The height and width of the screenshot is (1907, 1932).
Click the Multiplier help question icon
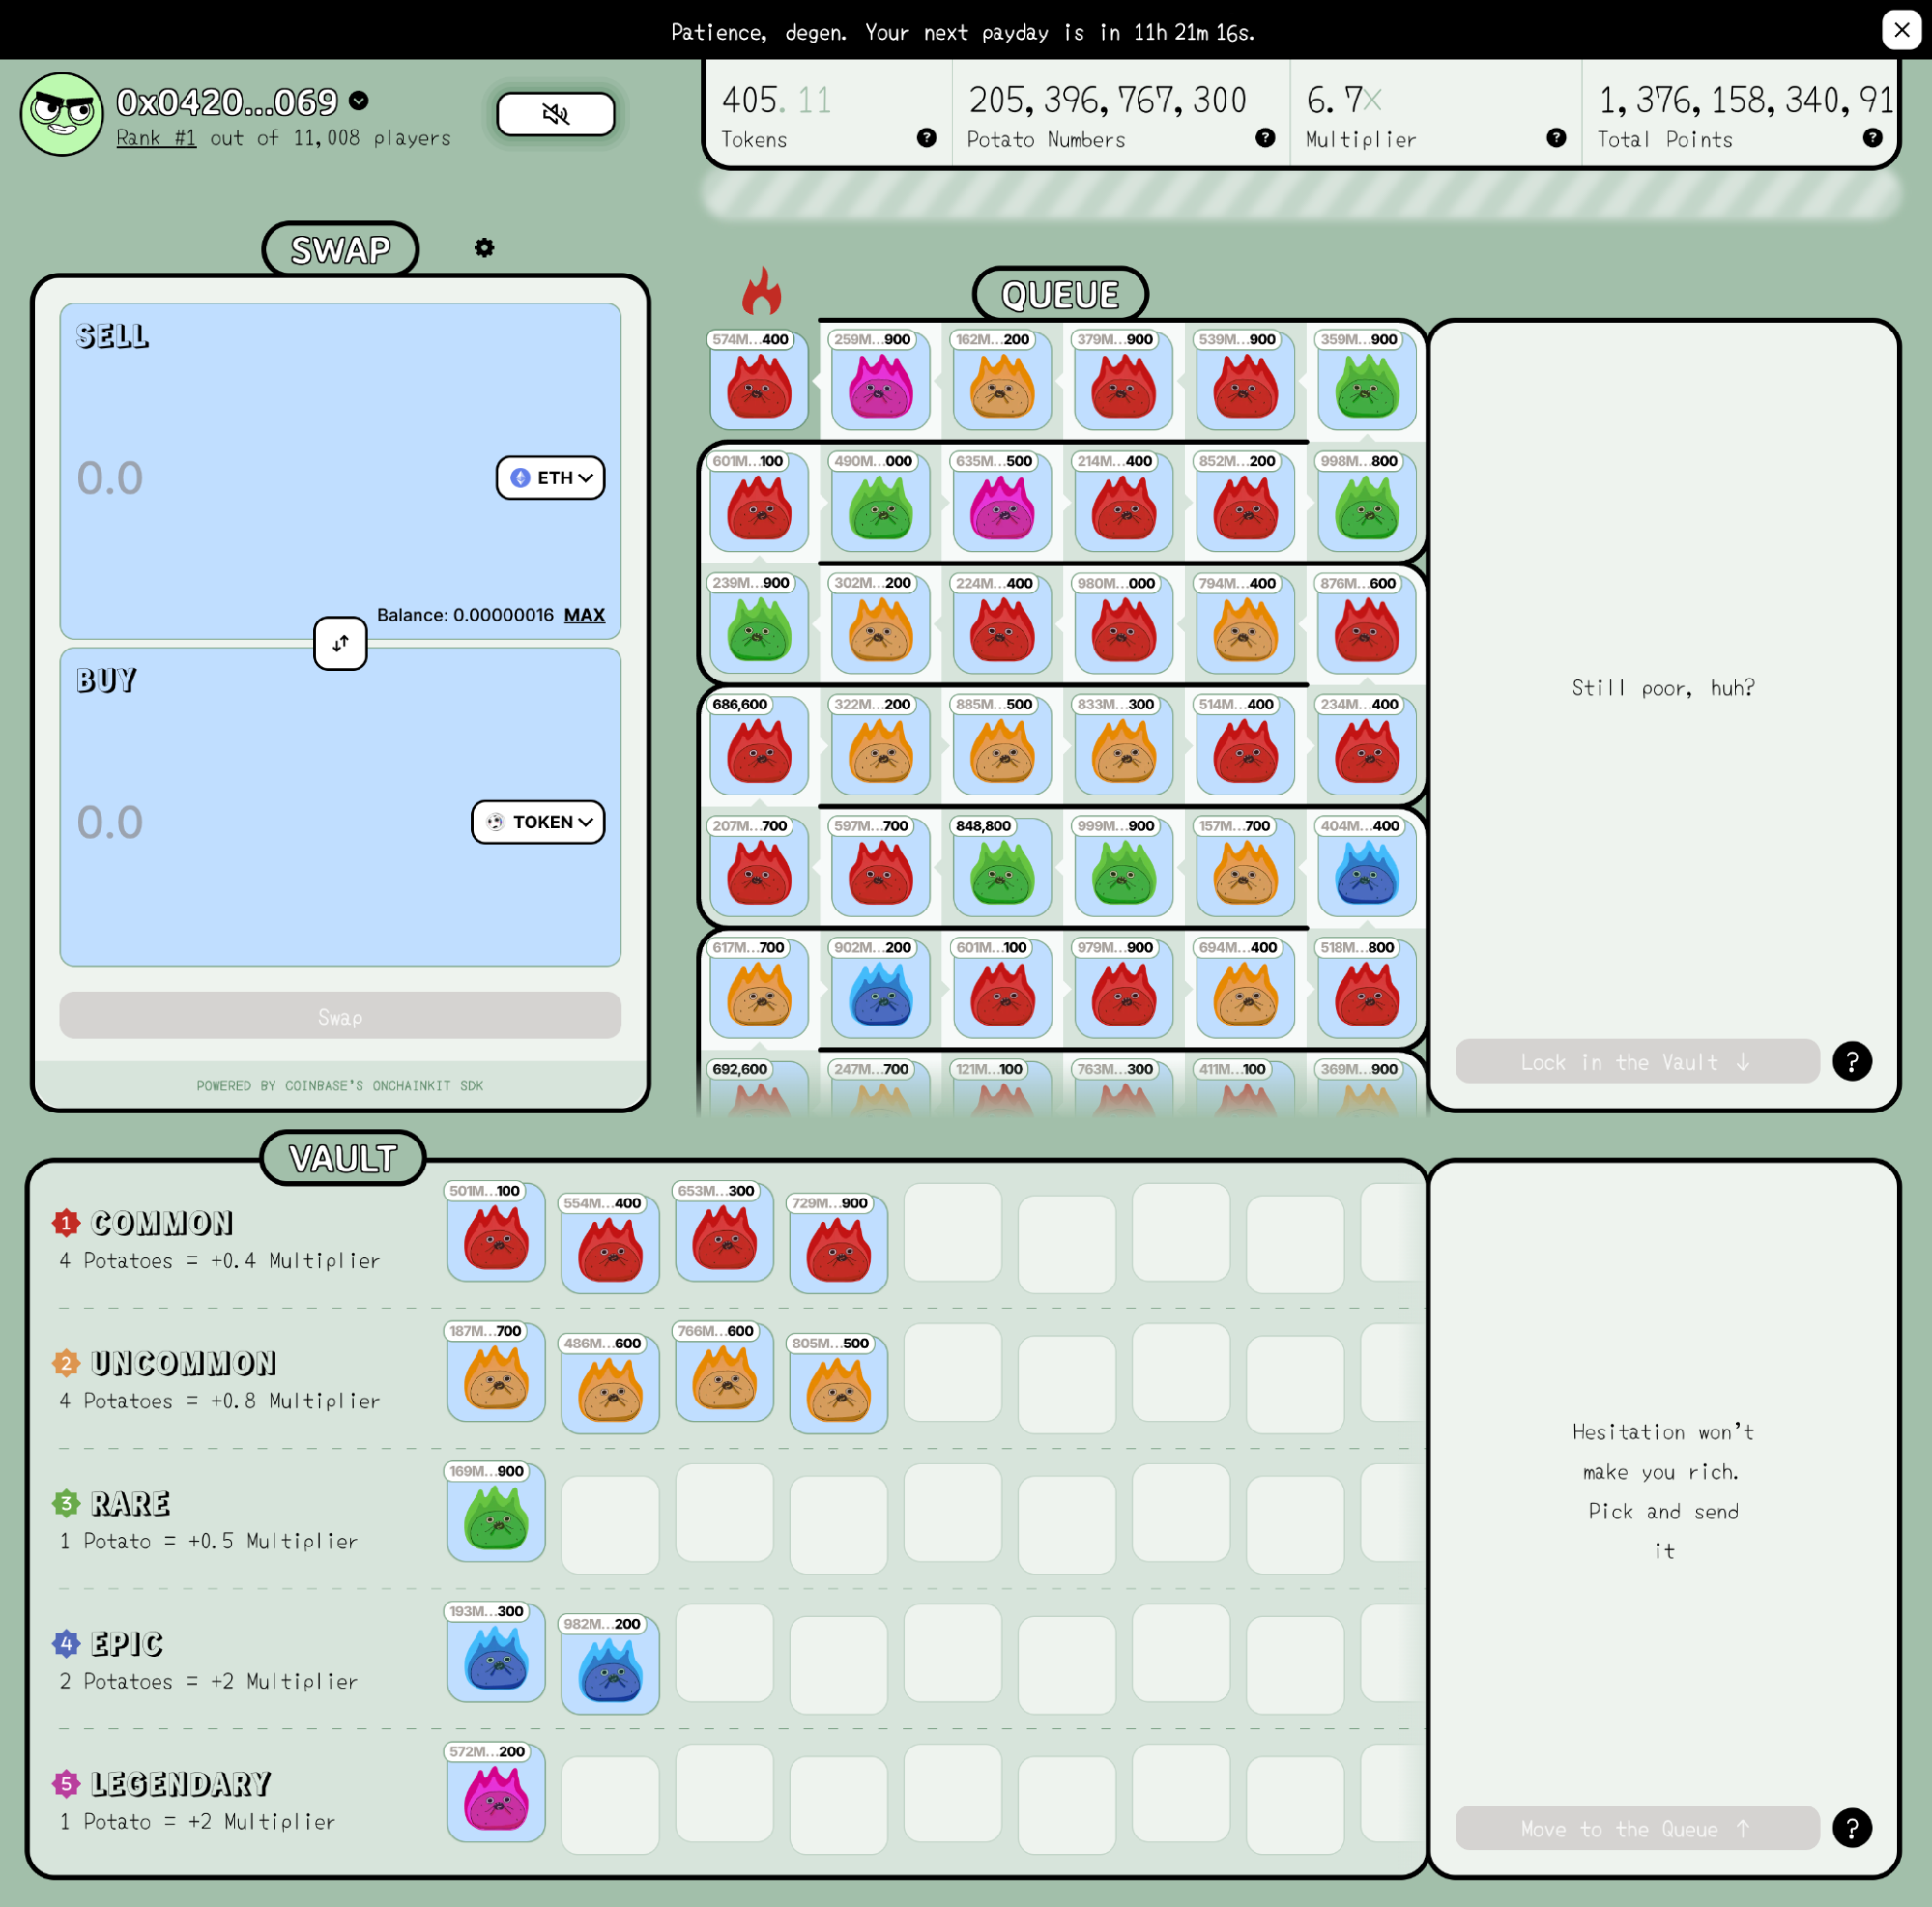(1556, 138)
